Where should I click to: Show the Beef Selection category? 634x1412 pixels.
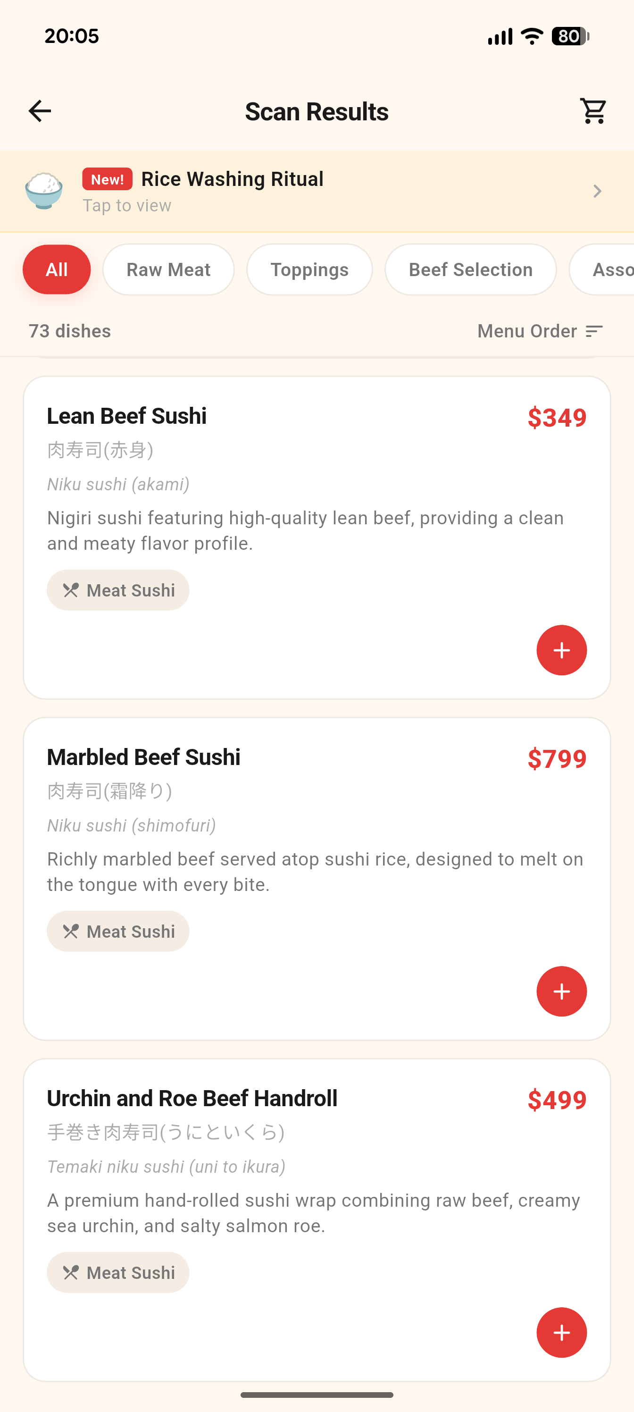click(x=470, y=269)
